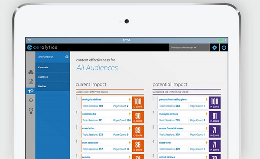Click the ceralytics logo
The width and height of the screenshot is (260, 159).
pos(42,48)
